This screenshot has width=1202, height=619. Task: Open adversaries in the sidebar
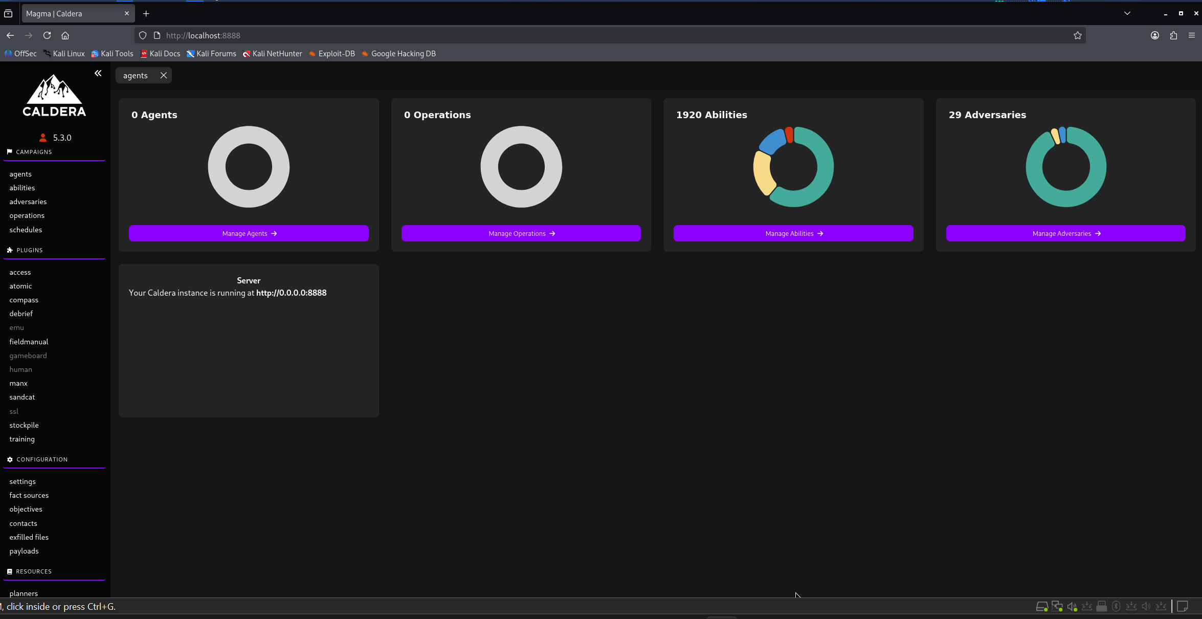click(28, 202)
